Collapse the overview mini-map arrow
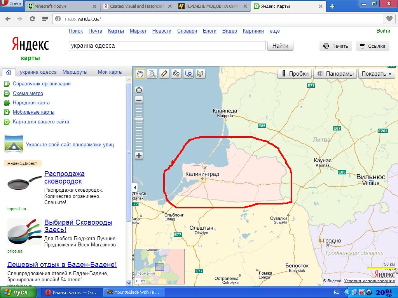The width and height of the screenshot is (398, 298). coord(138,281)
